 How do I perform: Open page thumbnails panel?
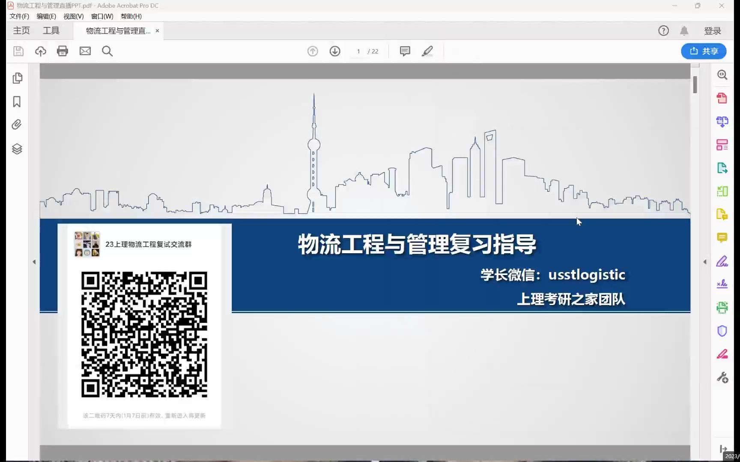click(x=17, y=78)
